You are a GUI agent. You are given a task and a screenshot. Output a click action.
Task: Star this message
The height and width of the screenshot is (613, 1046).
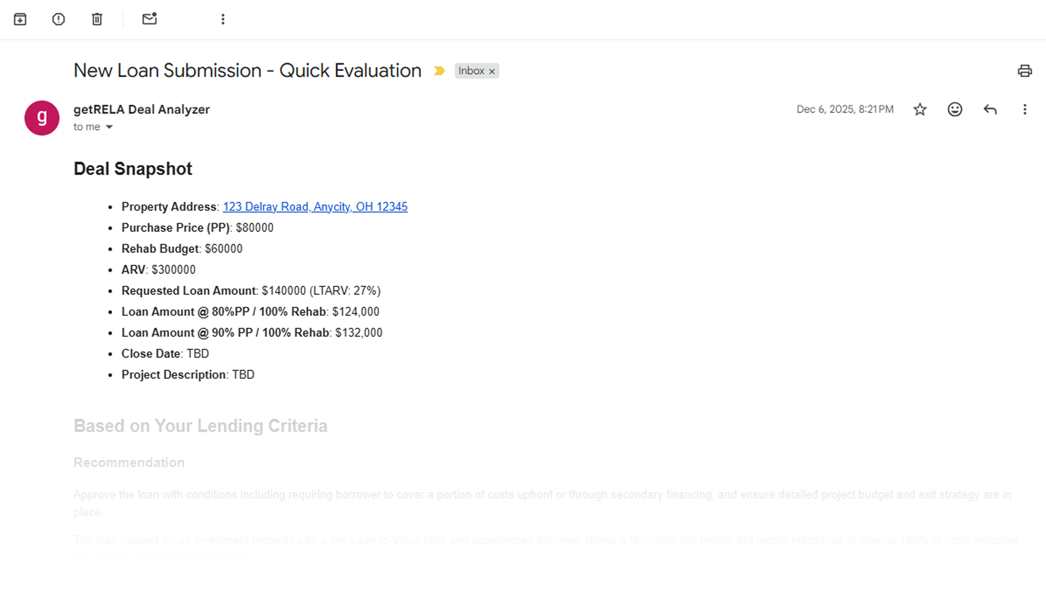point(920,110)
